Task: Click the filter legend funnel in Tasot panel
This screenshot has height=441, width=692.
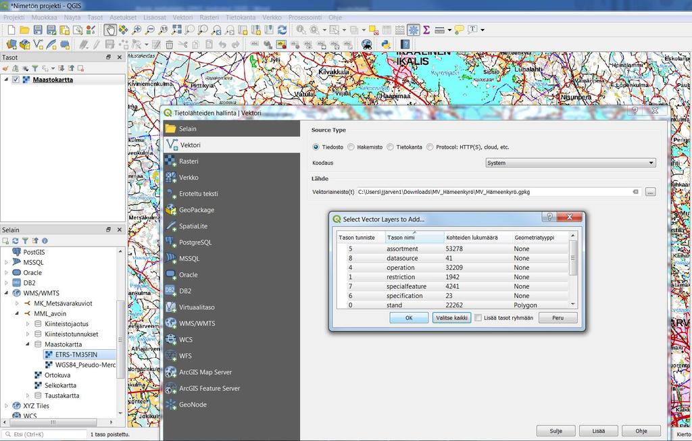Action: coord(35,68)
